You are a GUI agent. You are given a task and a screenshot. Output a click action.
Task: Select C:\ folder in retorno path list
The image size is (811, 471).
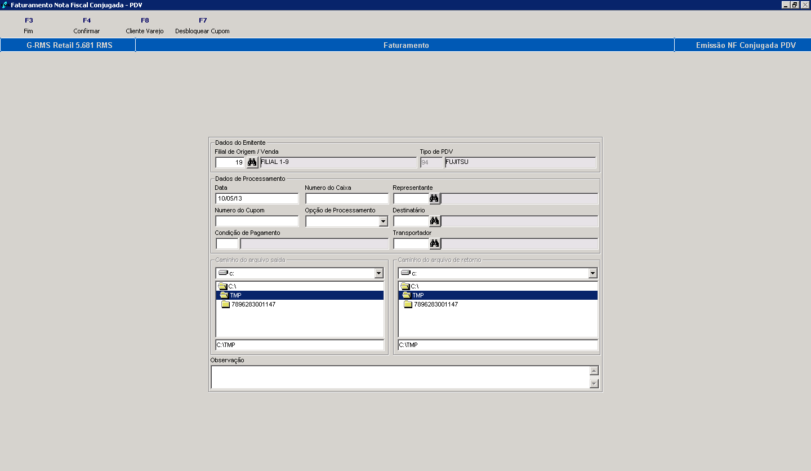[x=497, y=286]
